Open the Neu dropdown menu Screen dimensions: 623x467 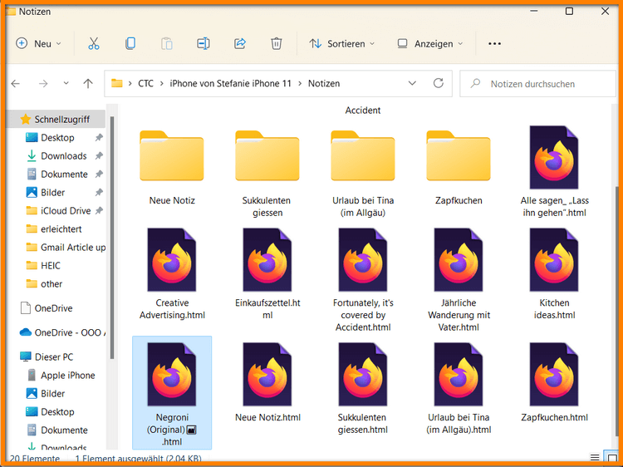pos(38,43)
